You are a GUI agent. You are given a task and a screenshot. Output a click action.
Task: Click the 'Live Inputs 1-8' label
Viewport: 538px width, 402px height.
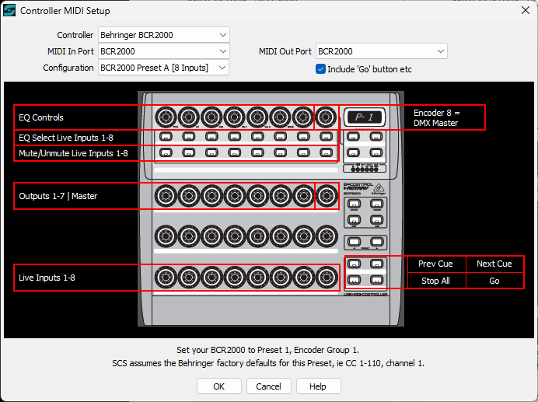(47, 278)
